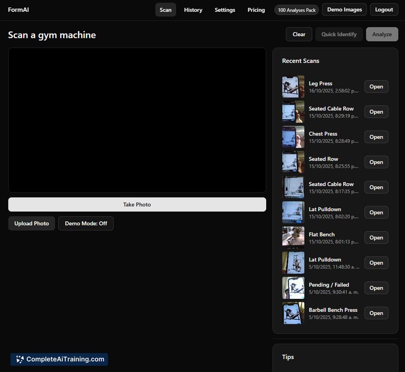Open the Seated Row scan entry
405x372 pixels.
pos(376,162)
